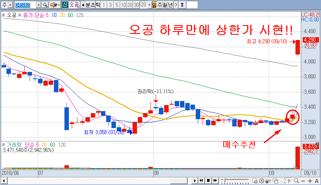Click the scrollbar left arrow
The width and height of the screenshot is (321, 185).
click(x=4, y=181)
